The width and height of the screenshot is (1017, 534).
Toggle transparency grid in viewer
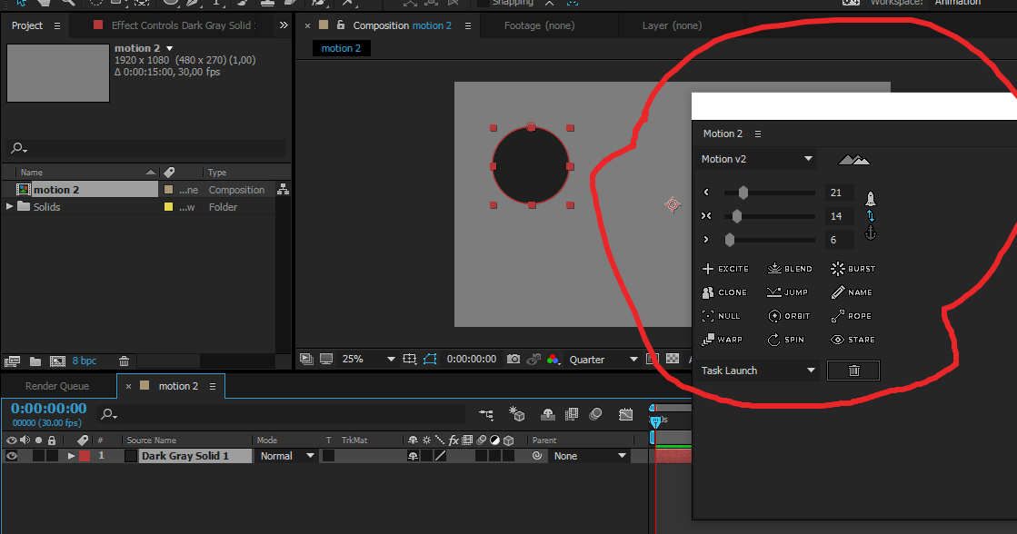click(x=673, y=359)
